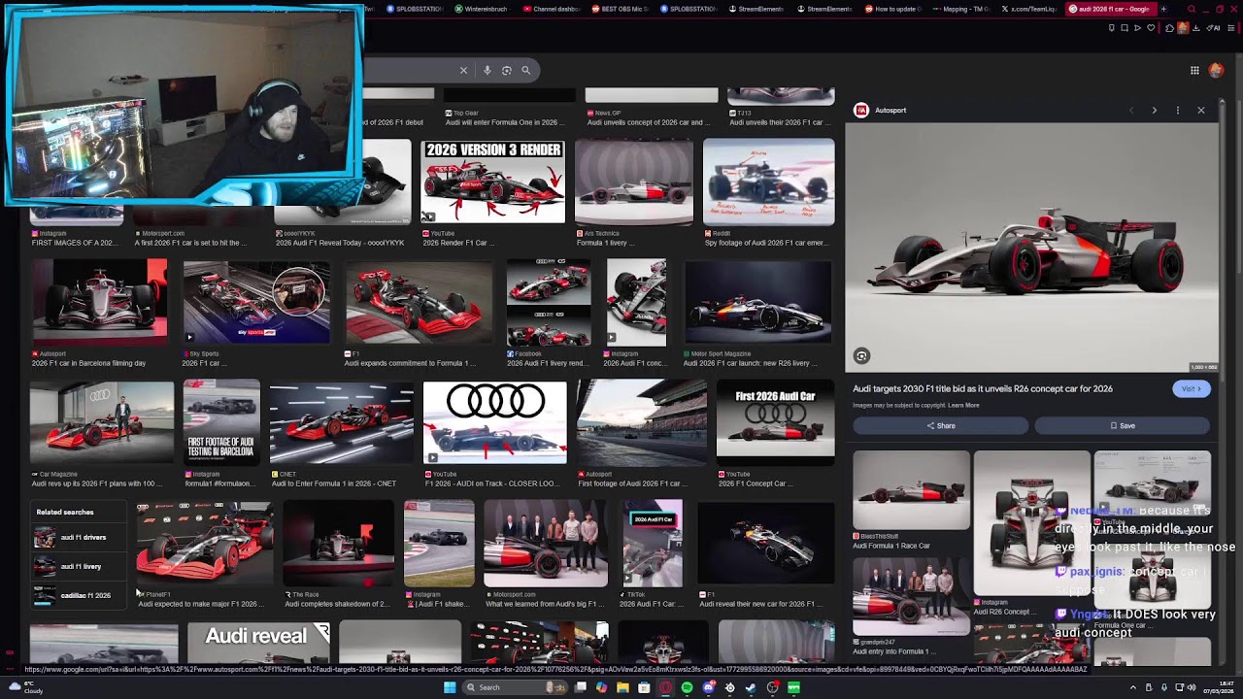This screenshot has height=699, width=1243.
Task: Switch to the BEST OBS Mic tab
Action: click(621, 9)
